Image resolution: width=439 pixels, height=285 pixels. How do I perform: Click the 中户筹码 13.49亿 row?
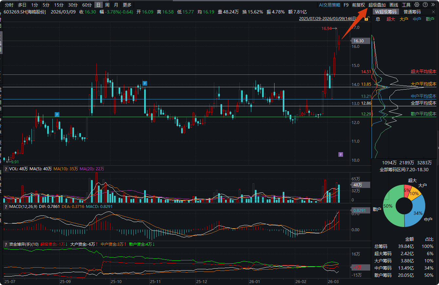pyautogui.click(x=404, y=268)
